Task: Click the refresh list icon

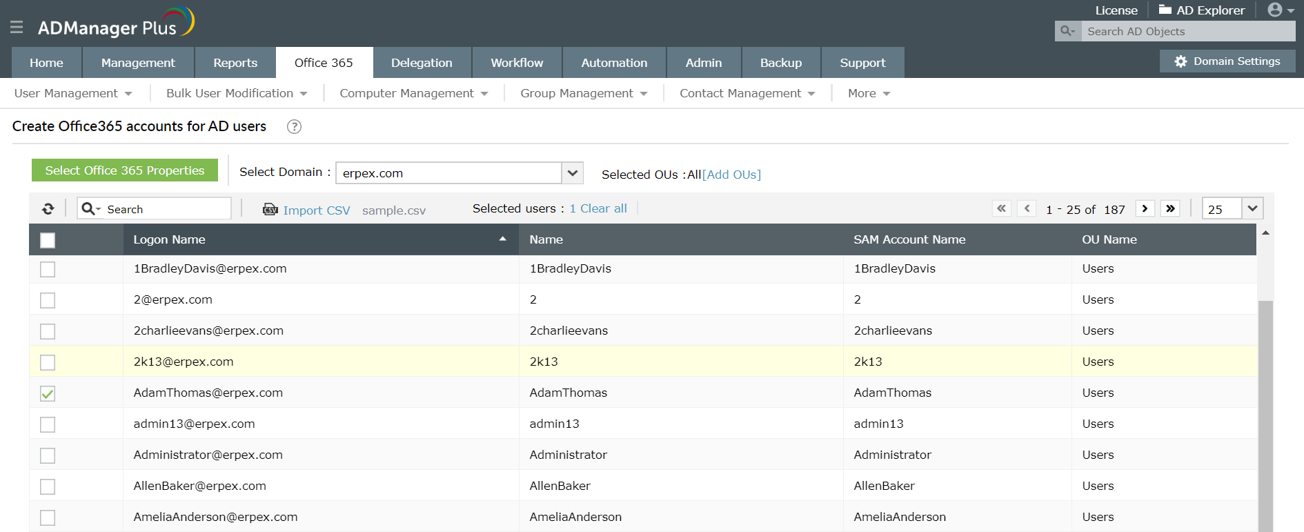Action: tap(48, 209)
